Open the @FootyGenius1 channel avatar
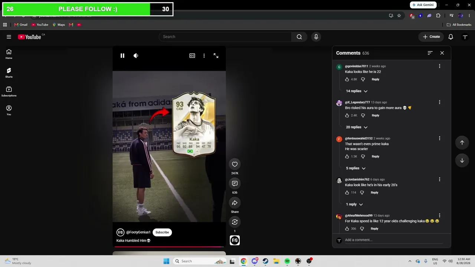Viewport: 475px width, 267px height. [120, 233]
